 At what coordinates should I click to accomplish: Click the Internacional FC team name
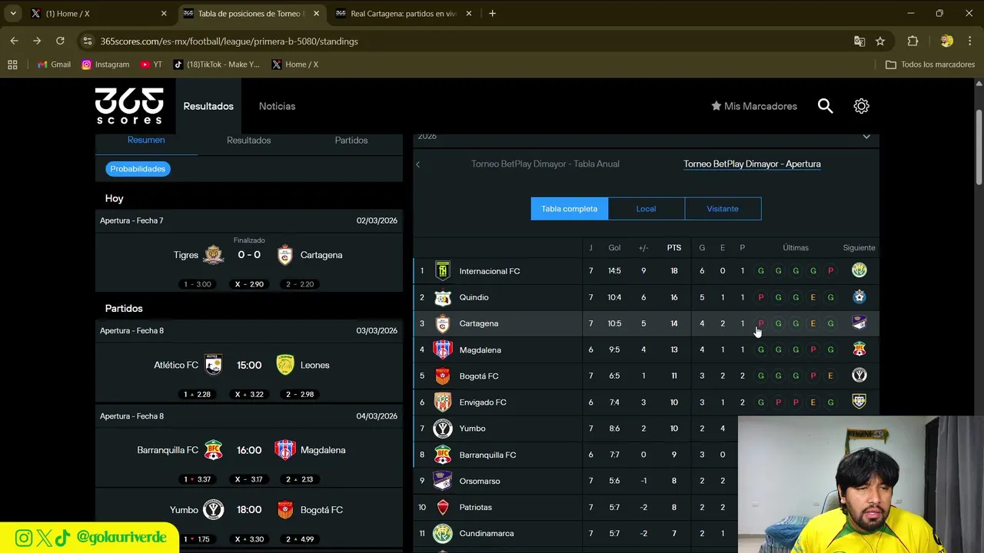(490, 271)
